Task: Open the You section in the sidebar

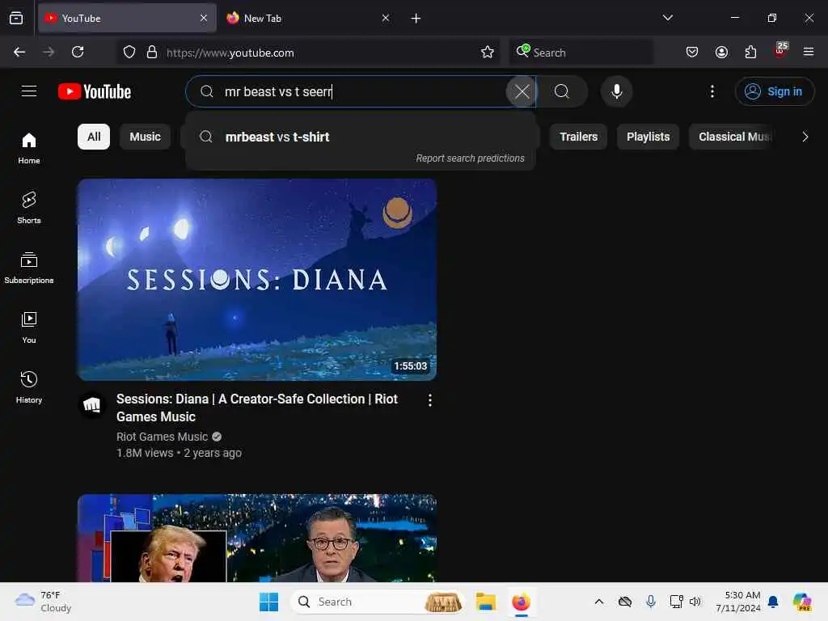Action: tap(29, 327)
